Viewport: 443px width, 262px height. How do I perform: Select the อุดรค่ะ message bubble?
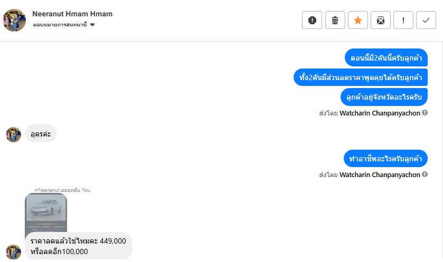point(41,134)
